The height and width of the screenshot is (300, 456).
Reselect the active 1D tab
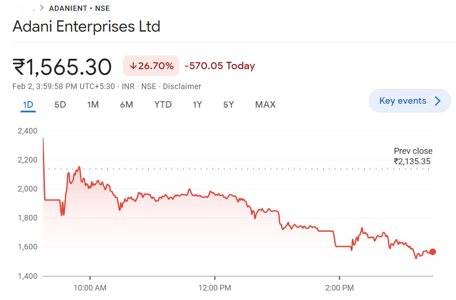click(28, 104)
